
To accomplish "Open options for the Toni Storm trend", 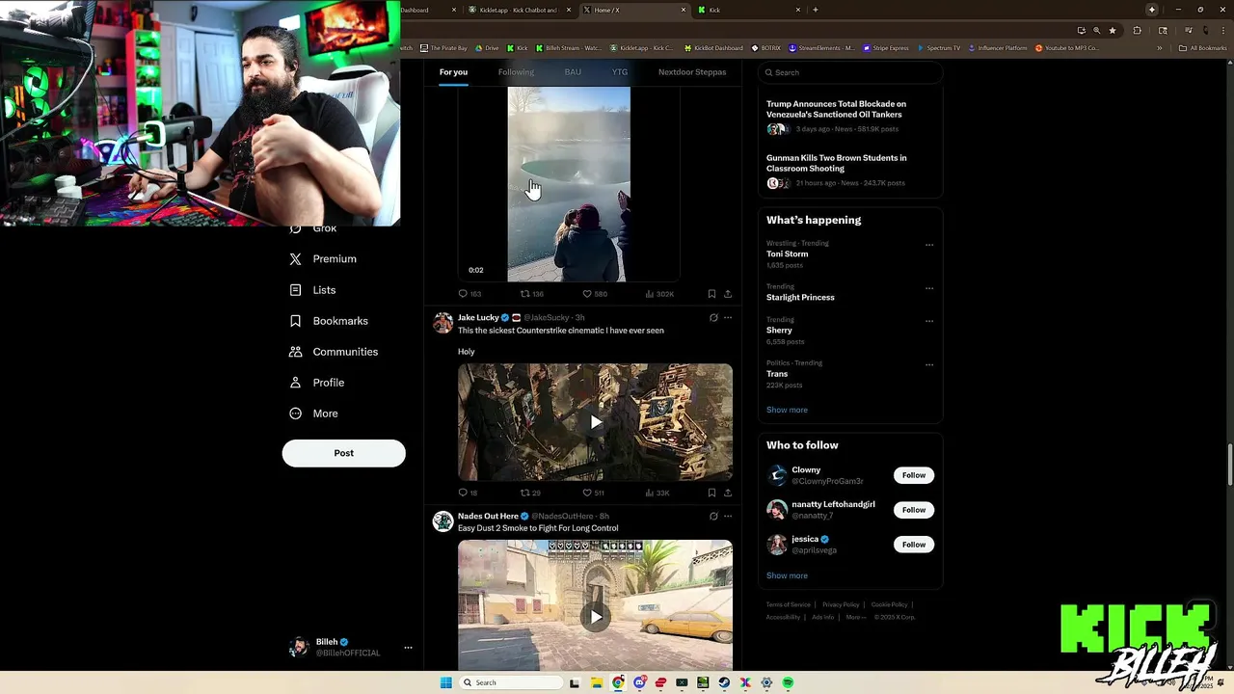I will [929, 245].
